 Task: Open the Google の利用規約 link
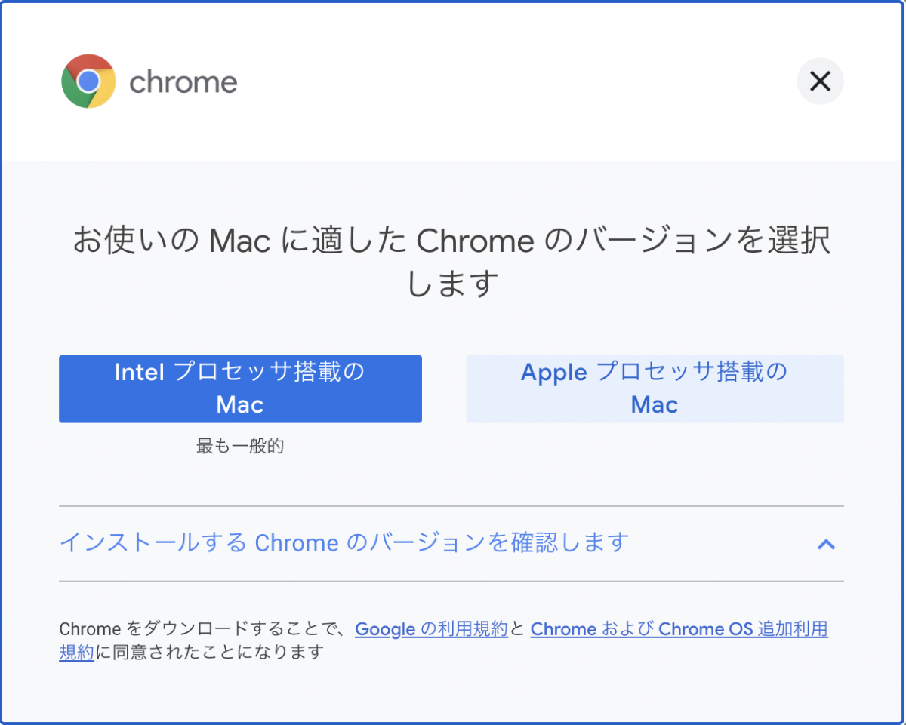431,629
